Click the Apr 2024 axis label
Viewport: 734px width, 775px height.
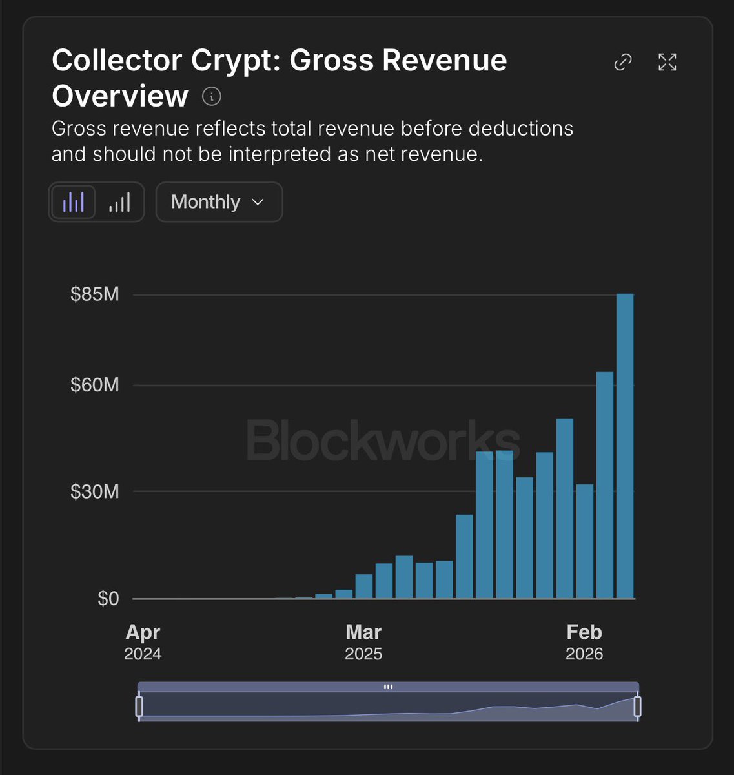(x=143, y=643)
